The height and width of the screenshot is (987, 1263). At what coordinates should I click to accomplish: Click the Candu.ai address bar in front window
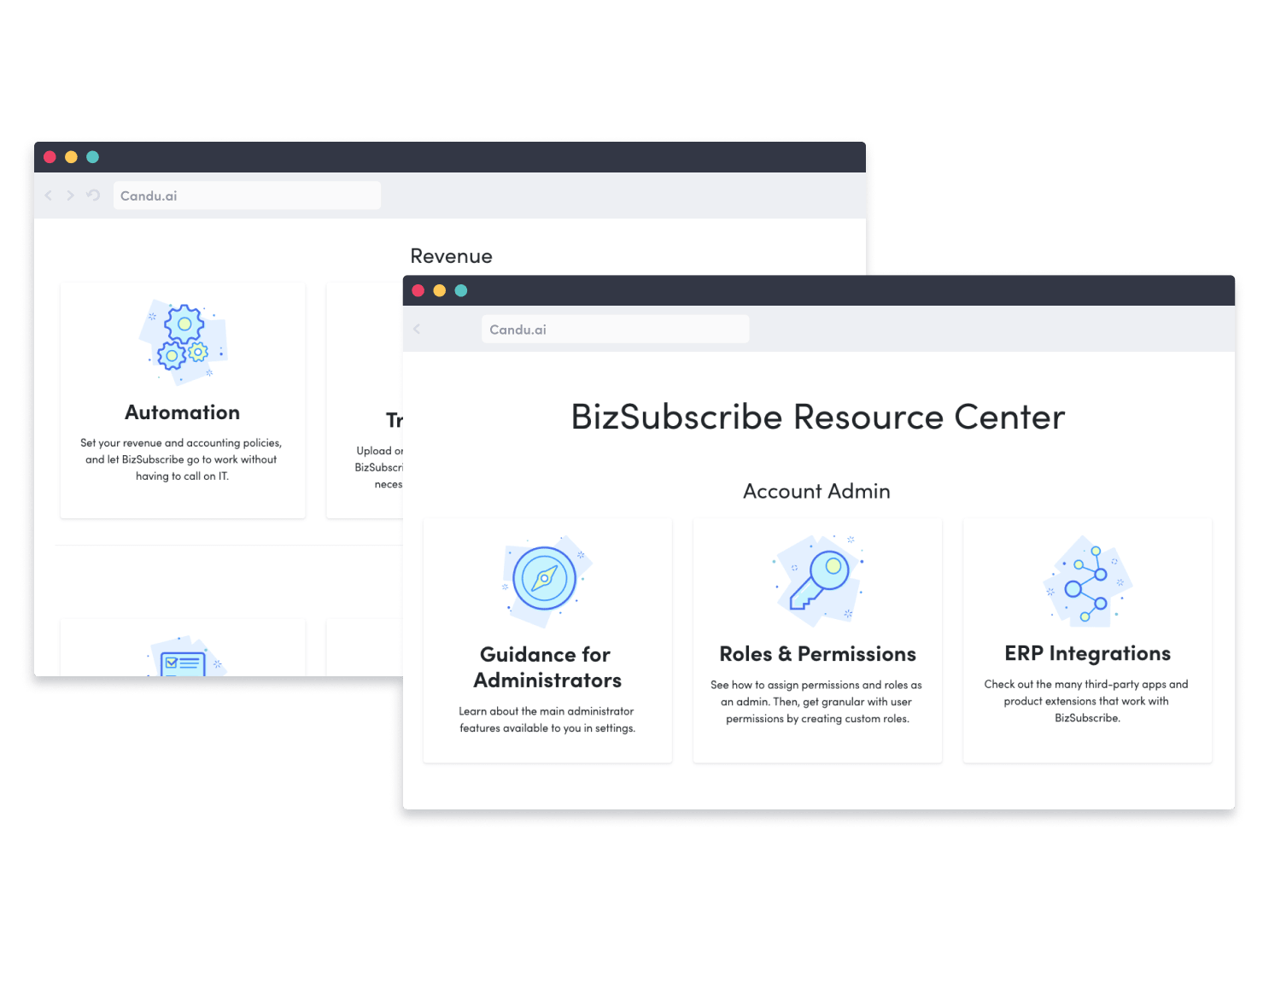coord(615,330)
